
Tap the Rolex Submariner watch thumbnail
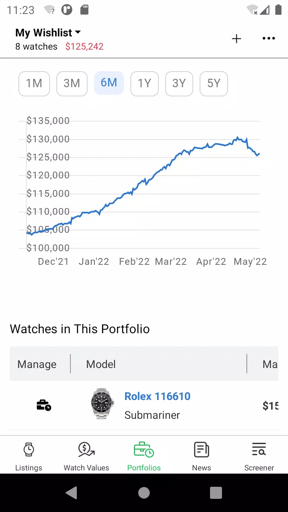[x=102, y=404]
